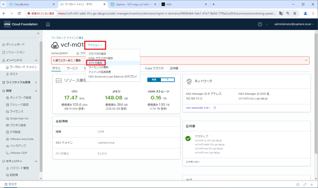The height and width of the screenshot is (188, 318).
Task: Choose ドメインの名前変更 from the menu
Action: click(x=100, y=72)
